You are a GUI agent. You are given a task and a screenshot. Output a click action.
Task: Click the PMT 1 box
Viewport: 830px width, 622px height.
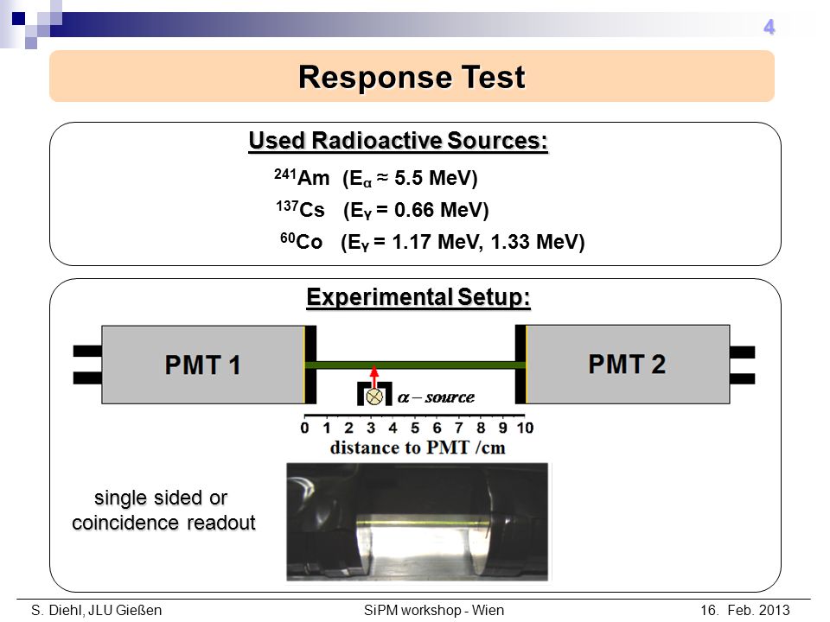tap(203, 365)
